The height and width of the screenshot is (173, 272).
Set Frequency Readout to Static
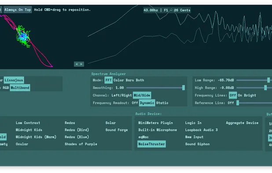(x=162, y=103)
